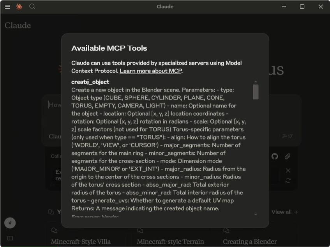Click the refresh arrows icon

pyautogui.click(x=288, y=180)
